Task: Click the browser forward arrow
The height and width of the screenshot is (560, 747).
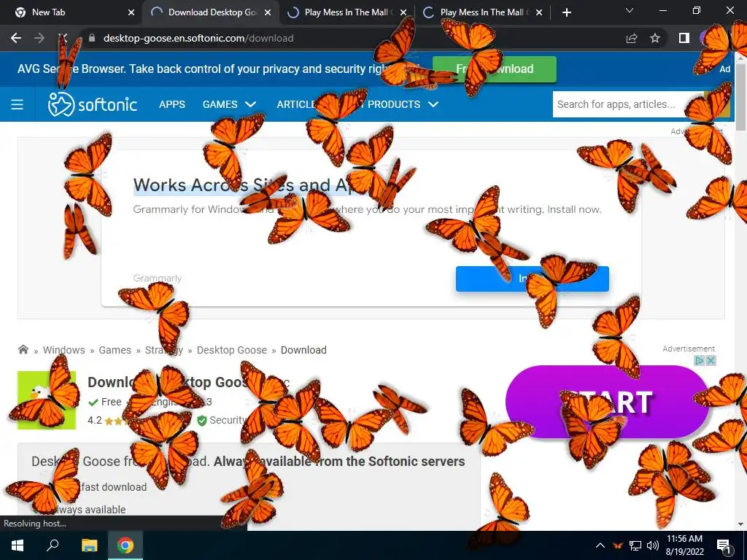Action: click(x=39, y=38)
